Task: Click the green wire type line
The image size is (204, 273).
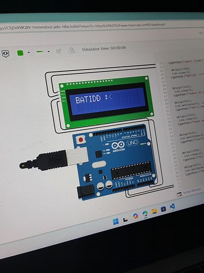Action: click(x=40, y=51)
